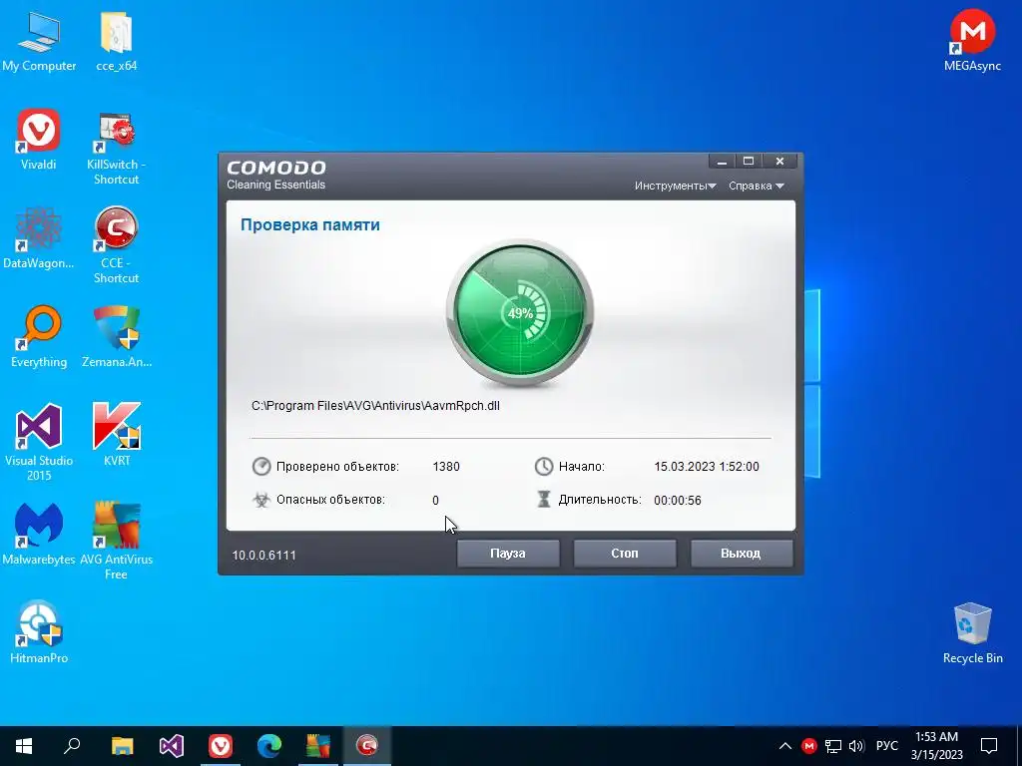
Task: Click the 49% scan progress radar
Action: (x=519, y=312)
